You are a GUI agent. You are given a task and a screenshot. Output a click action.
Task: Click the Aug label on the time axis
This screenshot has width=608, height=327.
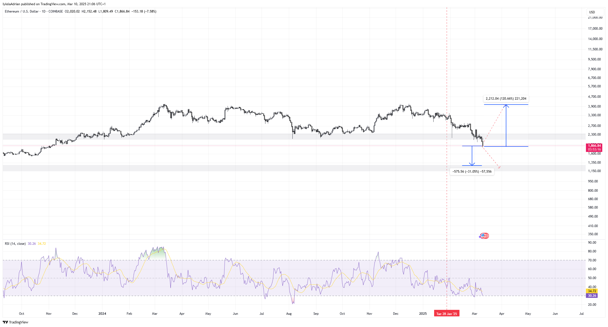pos(289,314)
